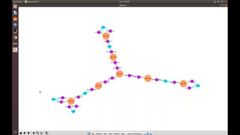
Task: Open the system menu arrow in top bar
Action: pos(225,1)
